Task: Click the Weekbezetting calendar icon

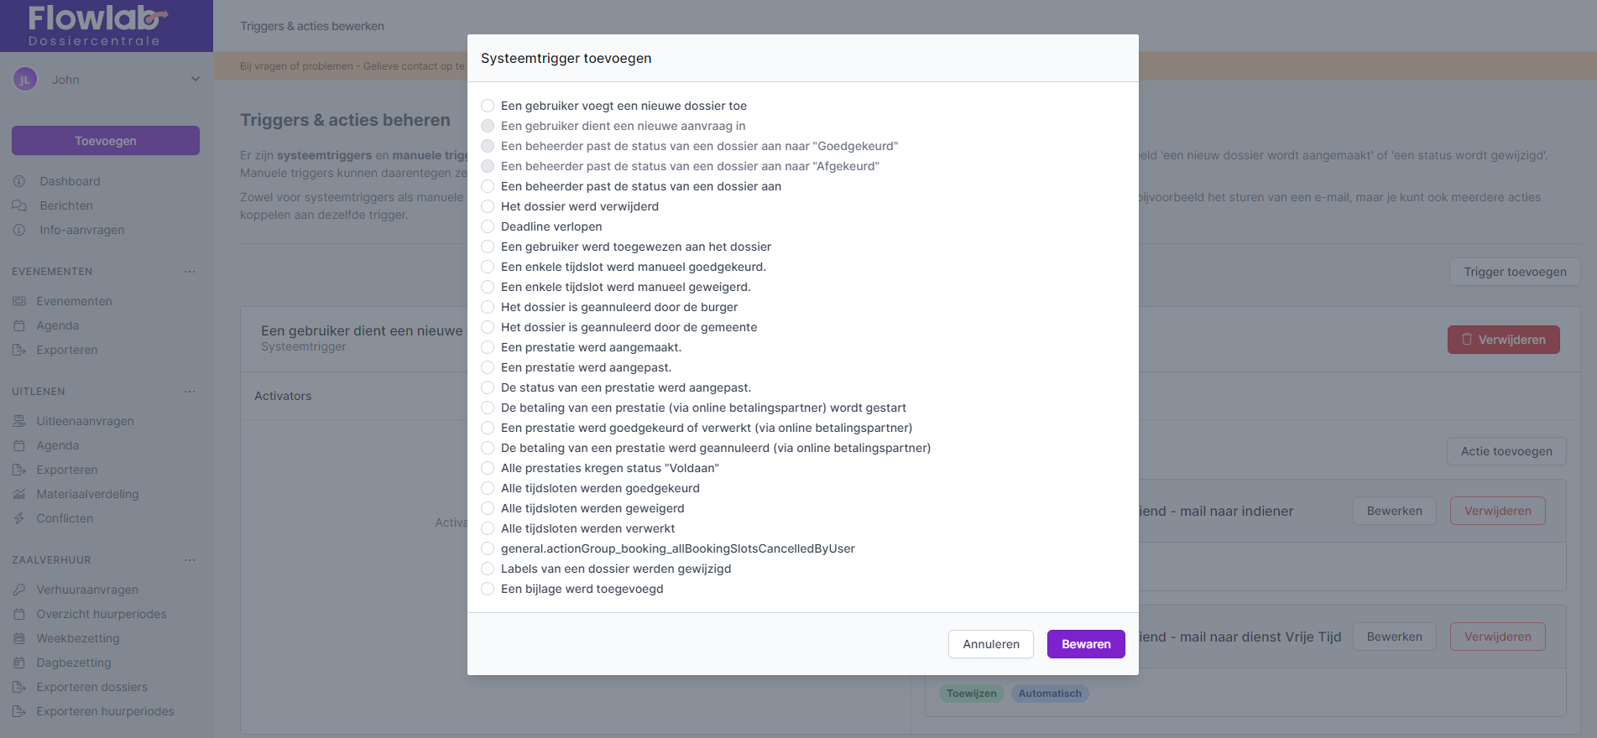Action: [x=19, y=638]
